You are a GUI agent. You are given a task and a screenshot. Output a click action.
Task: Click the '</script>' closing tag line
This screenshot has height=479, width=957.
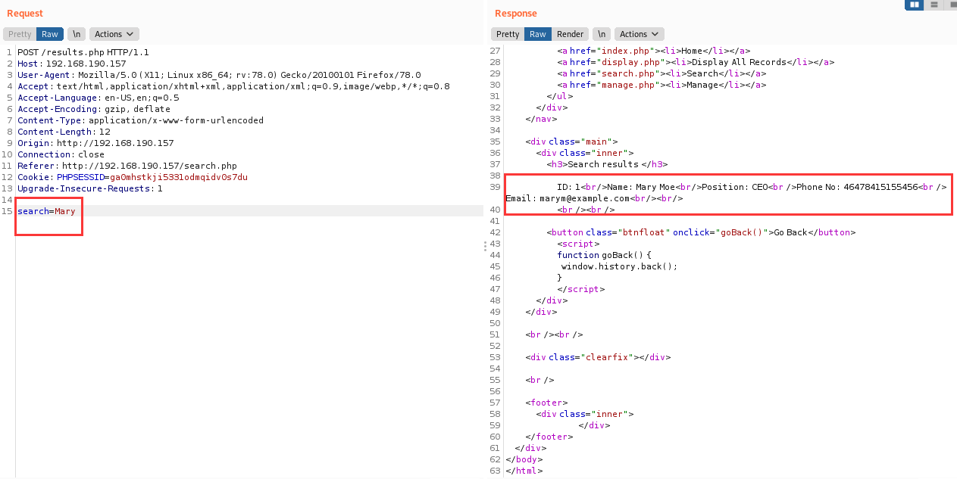tap(581, 289)
